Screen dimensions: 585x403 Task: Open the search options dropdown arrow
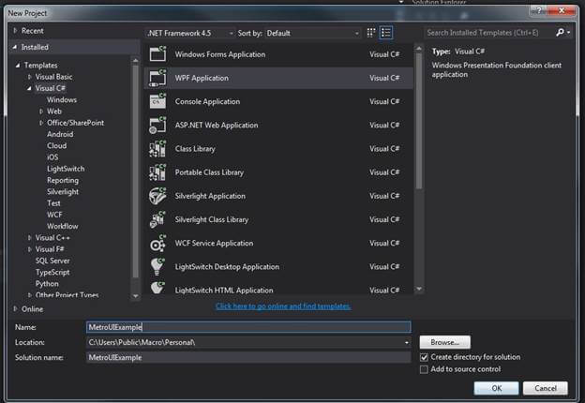pyautogui.click(x=568, y=33)
